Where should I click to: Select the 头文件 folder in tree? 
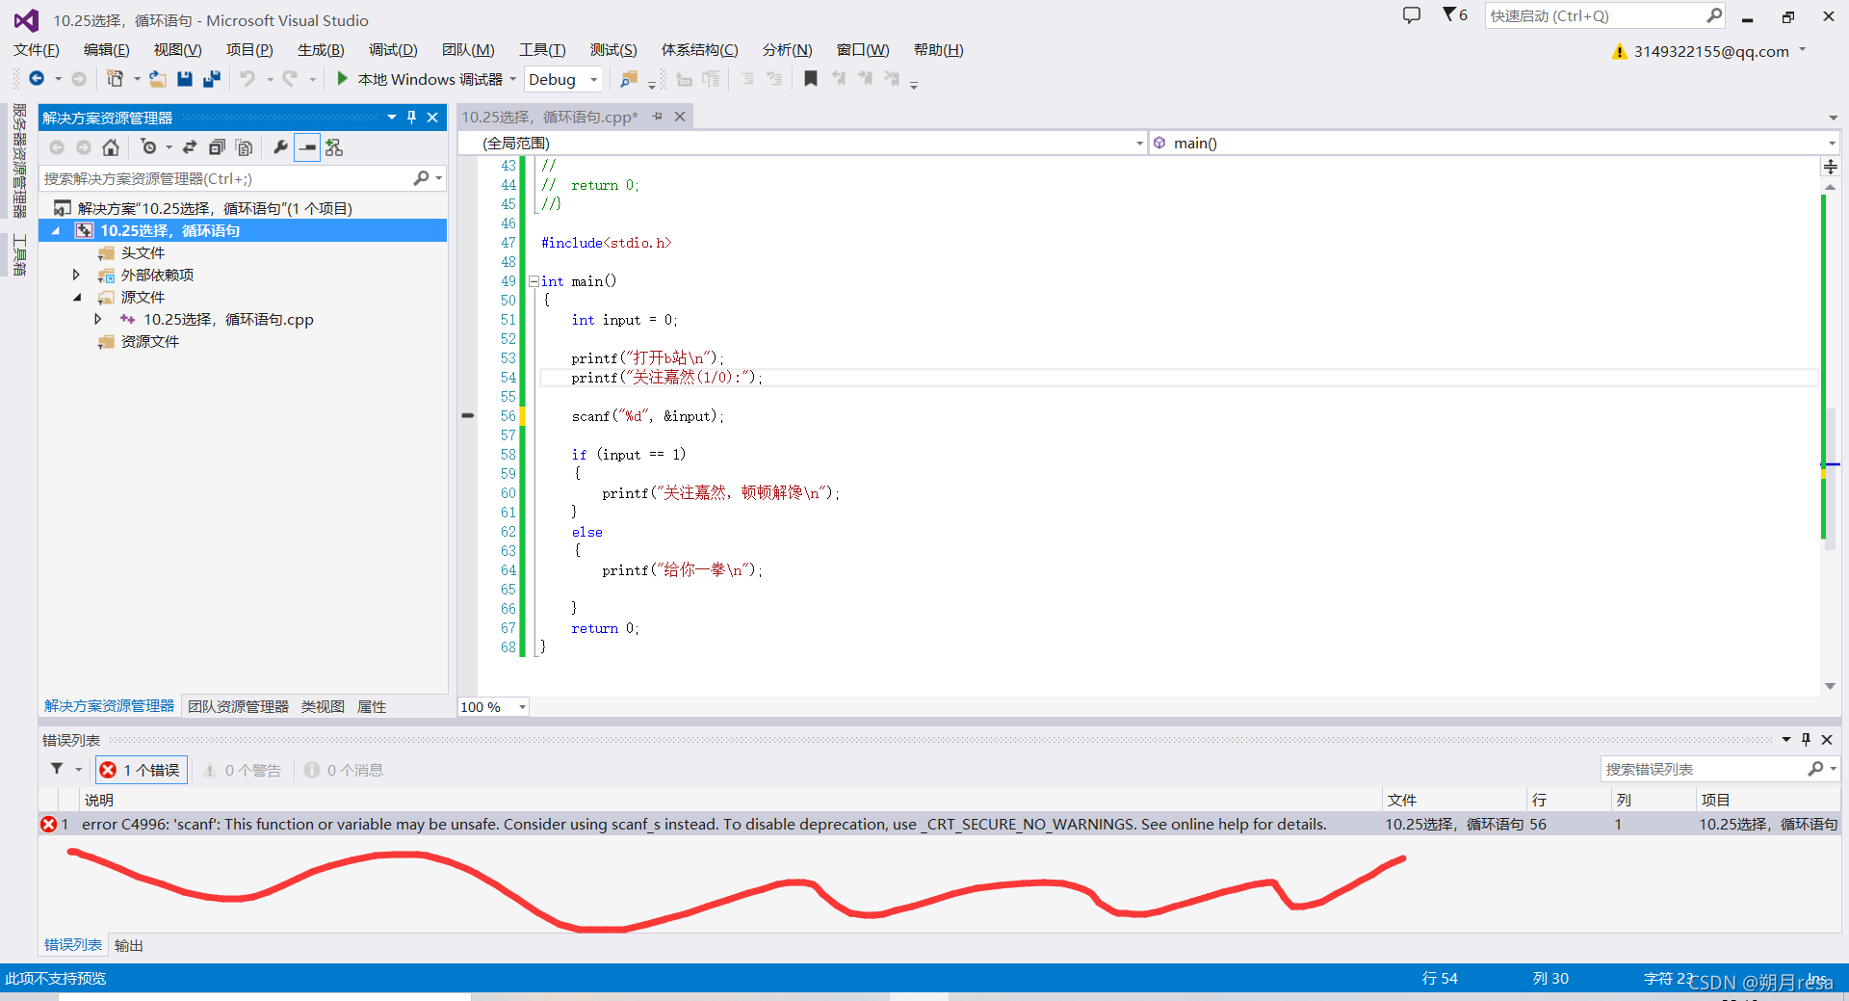(143, 253)
